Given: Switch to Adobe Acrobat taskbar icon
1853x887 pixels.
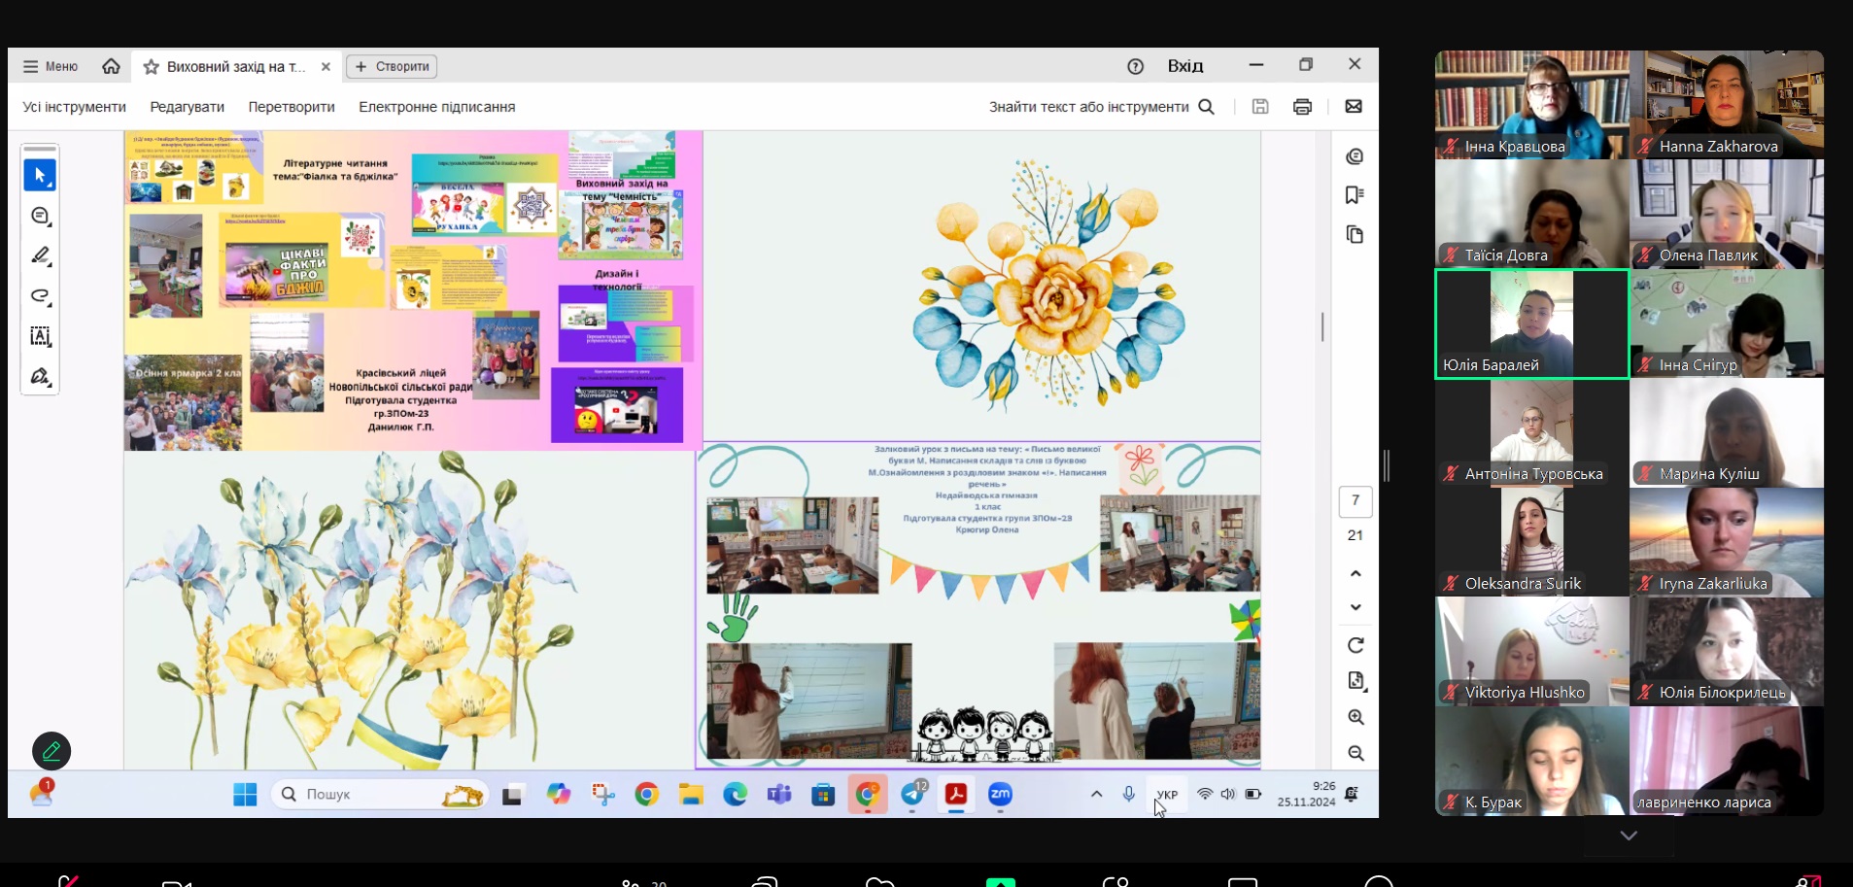Looking at the screenshot, I should (x=956, y=795).
